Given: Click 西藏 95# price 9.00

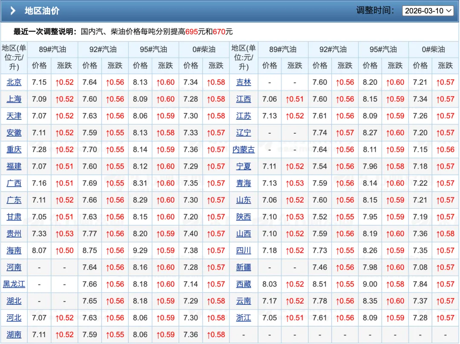Looking at the screenshot, I should (370, 284).
